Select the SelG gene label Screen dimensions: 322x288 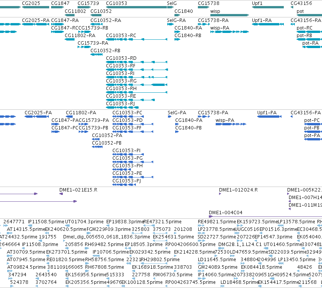coord(172,3)
